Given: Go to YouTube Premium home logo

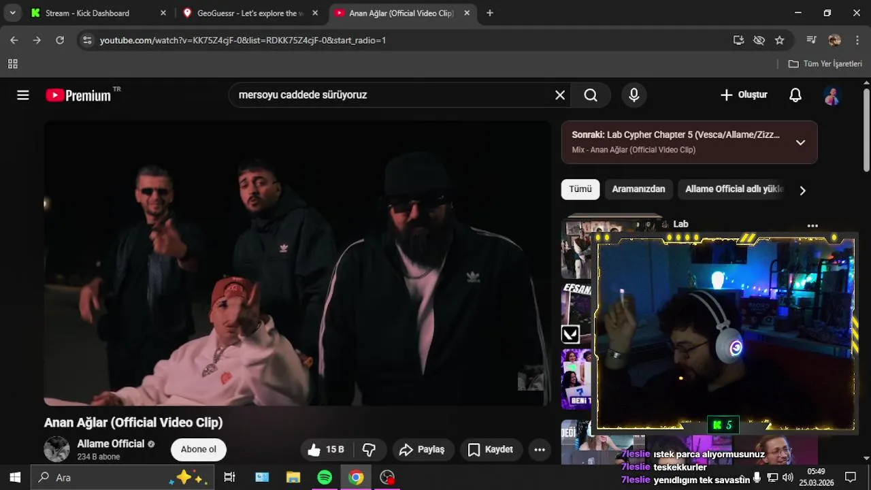Looking at the screenshot, I should [x=78, y=95].
